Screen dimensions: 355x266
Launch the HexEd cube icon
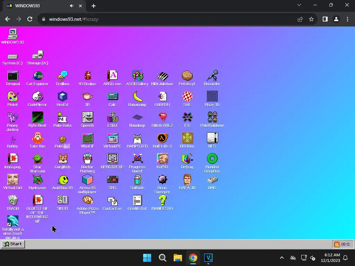(x=62, y=99)
